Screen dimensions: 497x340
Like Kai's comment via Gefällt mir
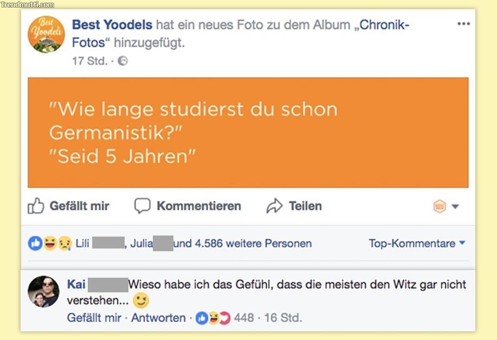[94, 318]
